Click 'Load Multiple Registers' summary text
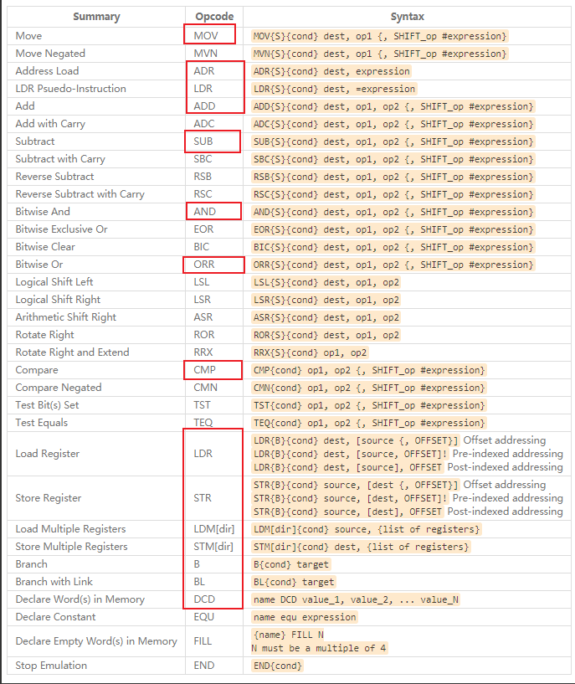The height and width of the screenshot is (684, 575). point(70,529)
